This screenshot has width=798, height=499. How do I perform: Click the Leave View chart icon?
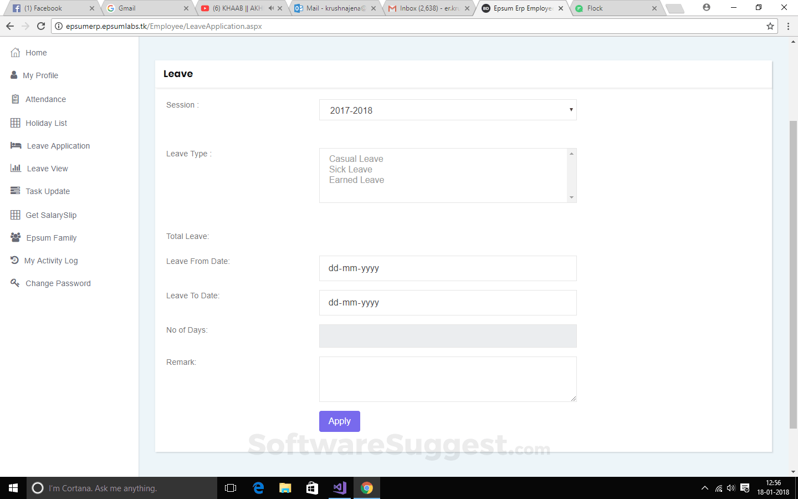(15, 169)
